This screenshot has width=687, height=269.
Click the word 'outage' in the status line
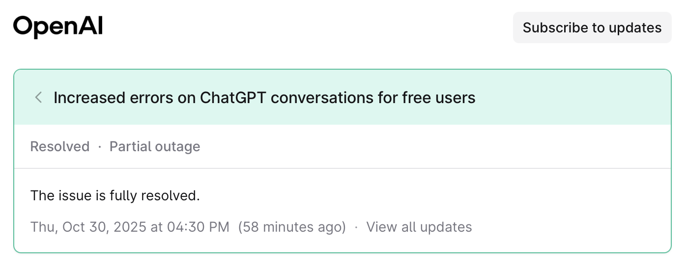(179, 146)
